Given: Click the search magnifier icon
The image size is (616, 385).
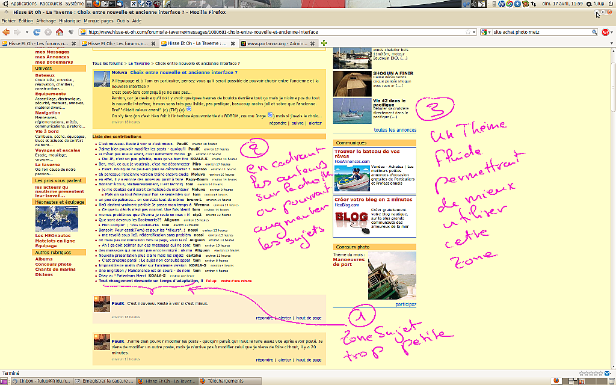Looking at the screenshot, I should tap(594, 32).
